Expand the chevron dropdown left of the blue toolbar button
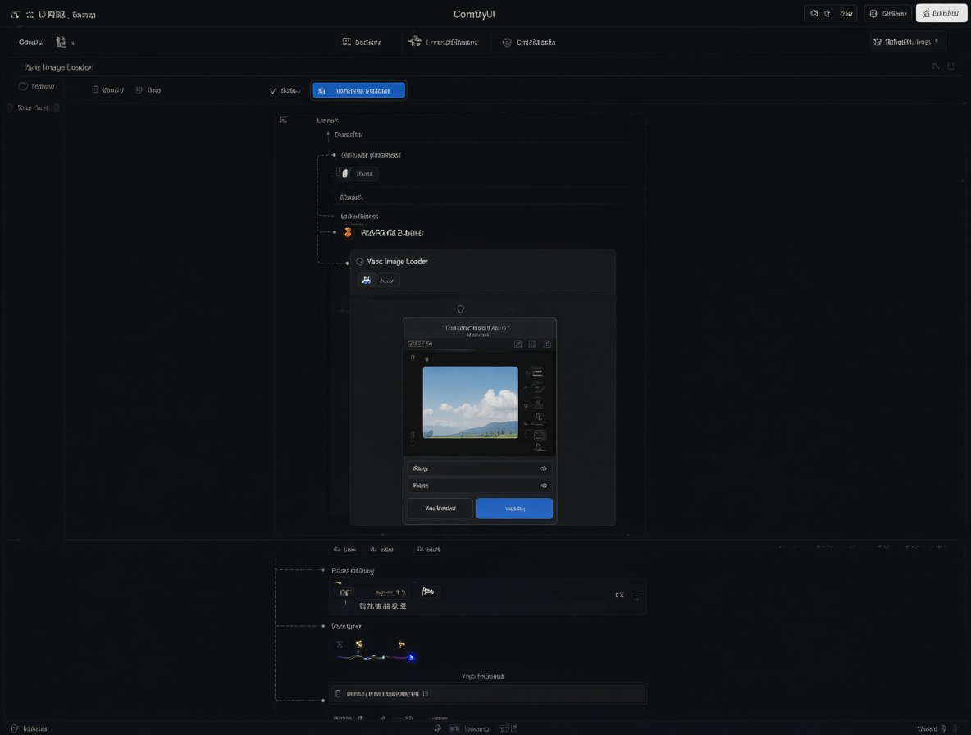The image size is (971, 735). pos(272,91)
